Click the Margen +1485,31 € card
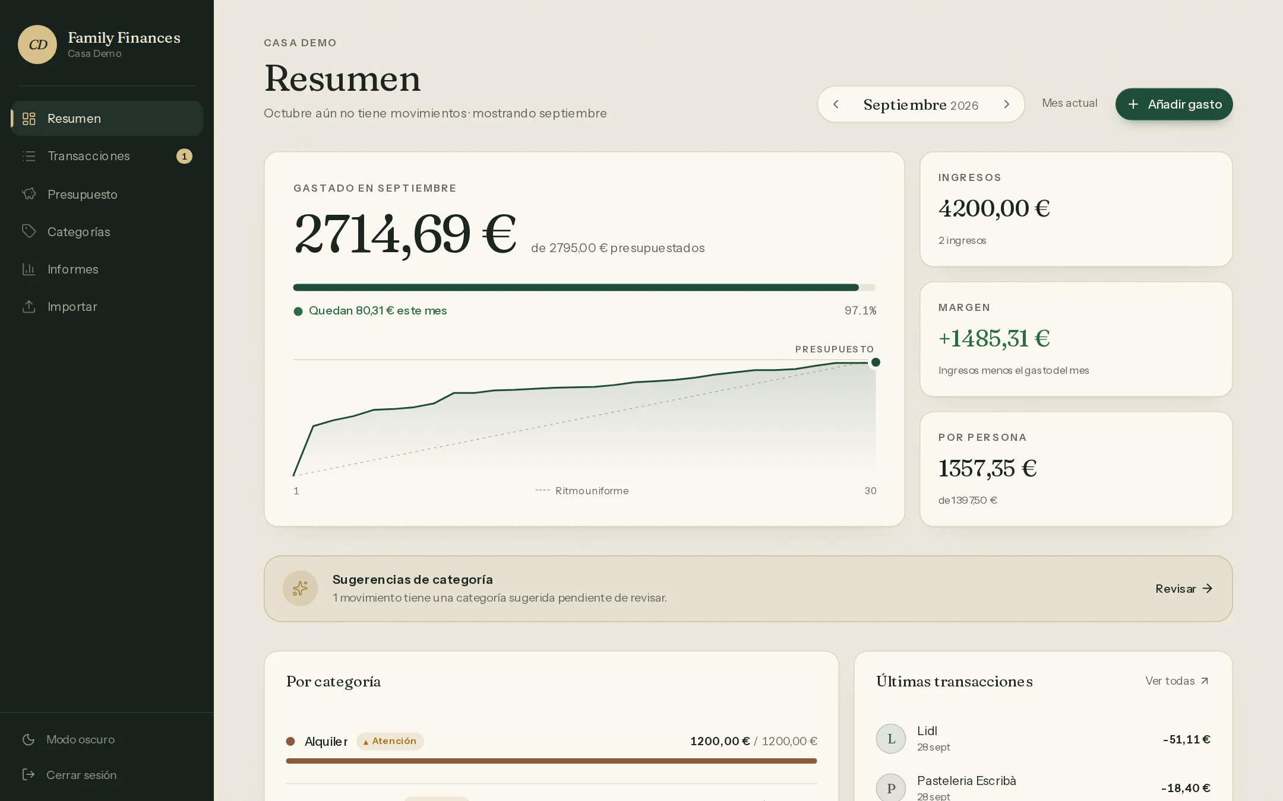The width and height of the screenshot is (1283, 801). point(1076,339)
